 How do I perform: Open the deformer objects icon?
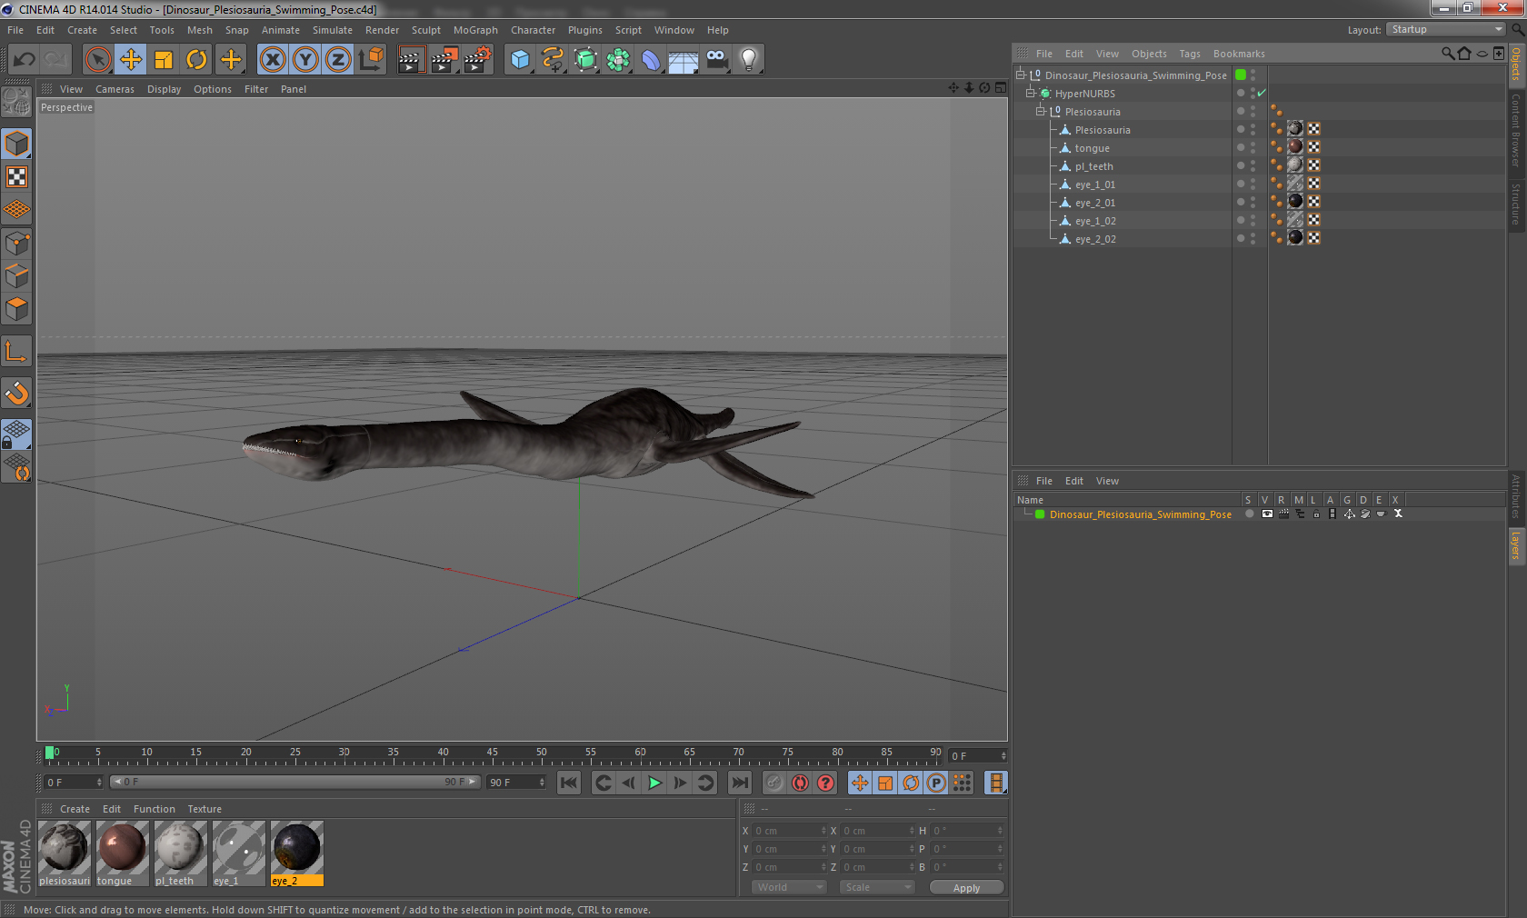[651, 60]
